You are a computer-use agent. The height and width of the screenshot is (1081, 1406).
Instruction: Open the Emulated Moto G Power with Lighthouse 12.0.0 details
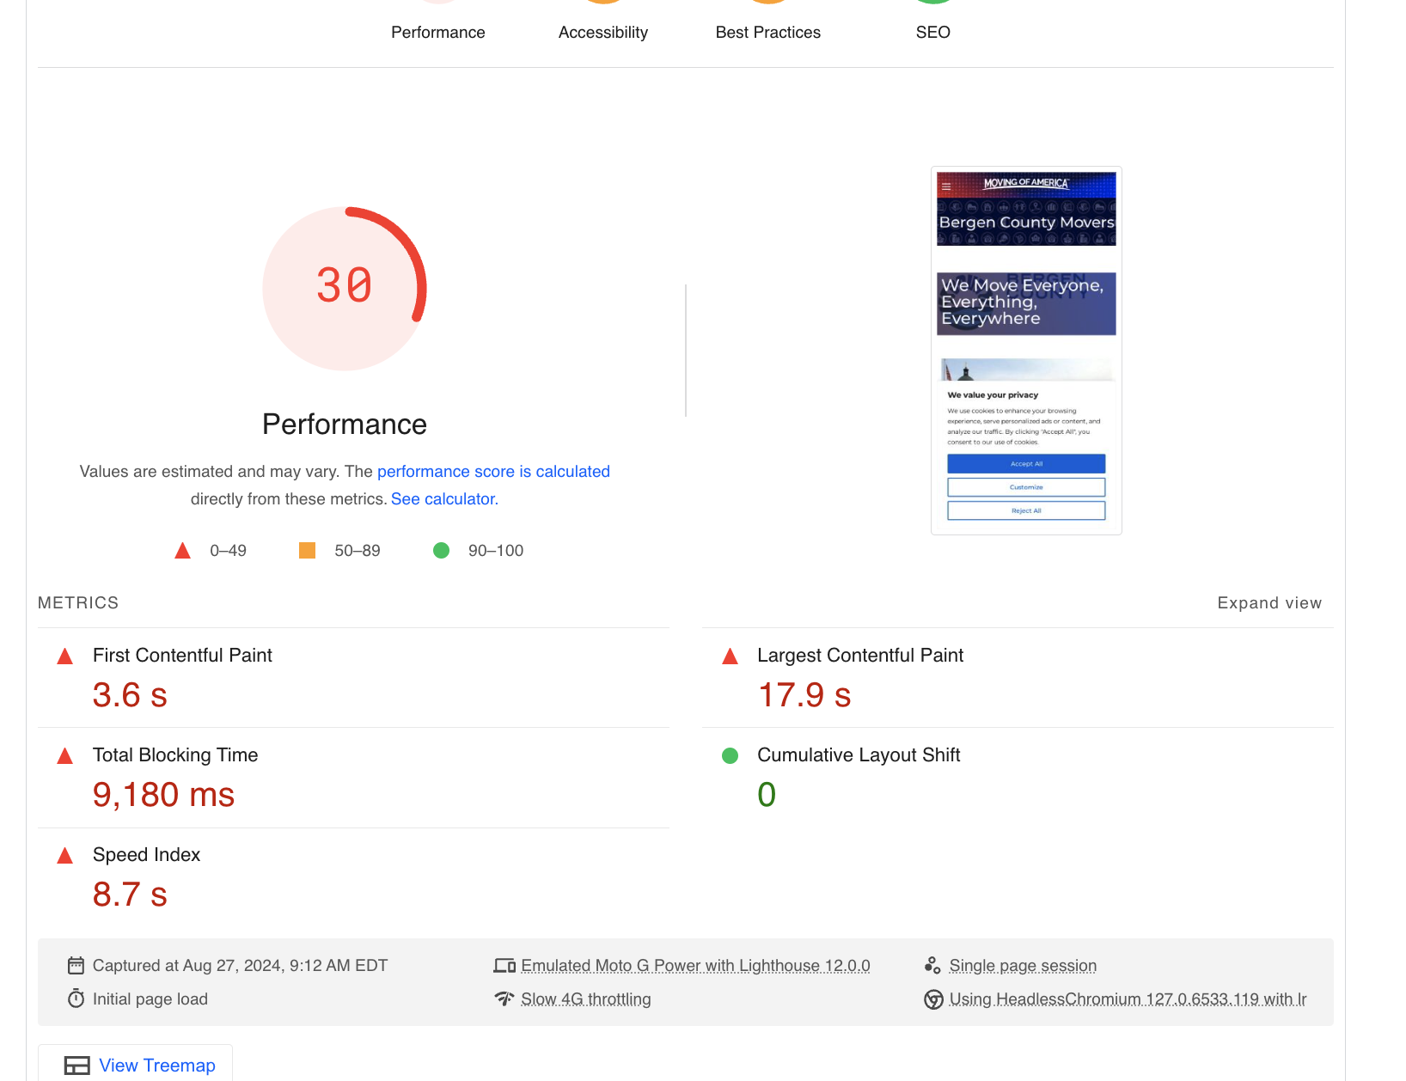(695, 965)
